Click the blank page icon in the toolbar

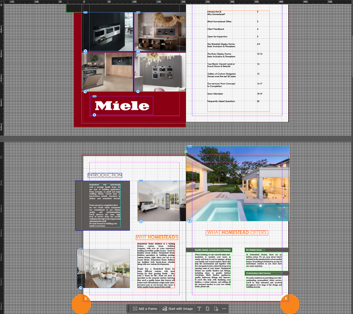coord(208,309)
